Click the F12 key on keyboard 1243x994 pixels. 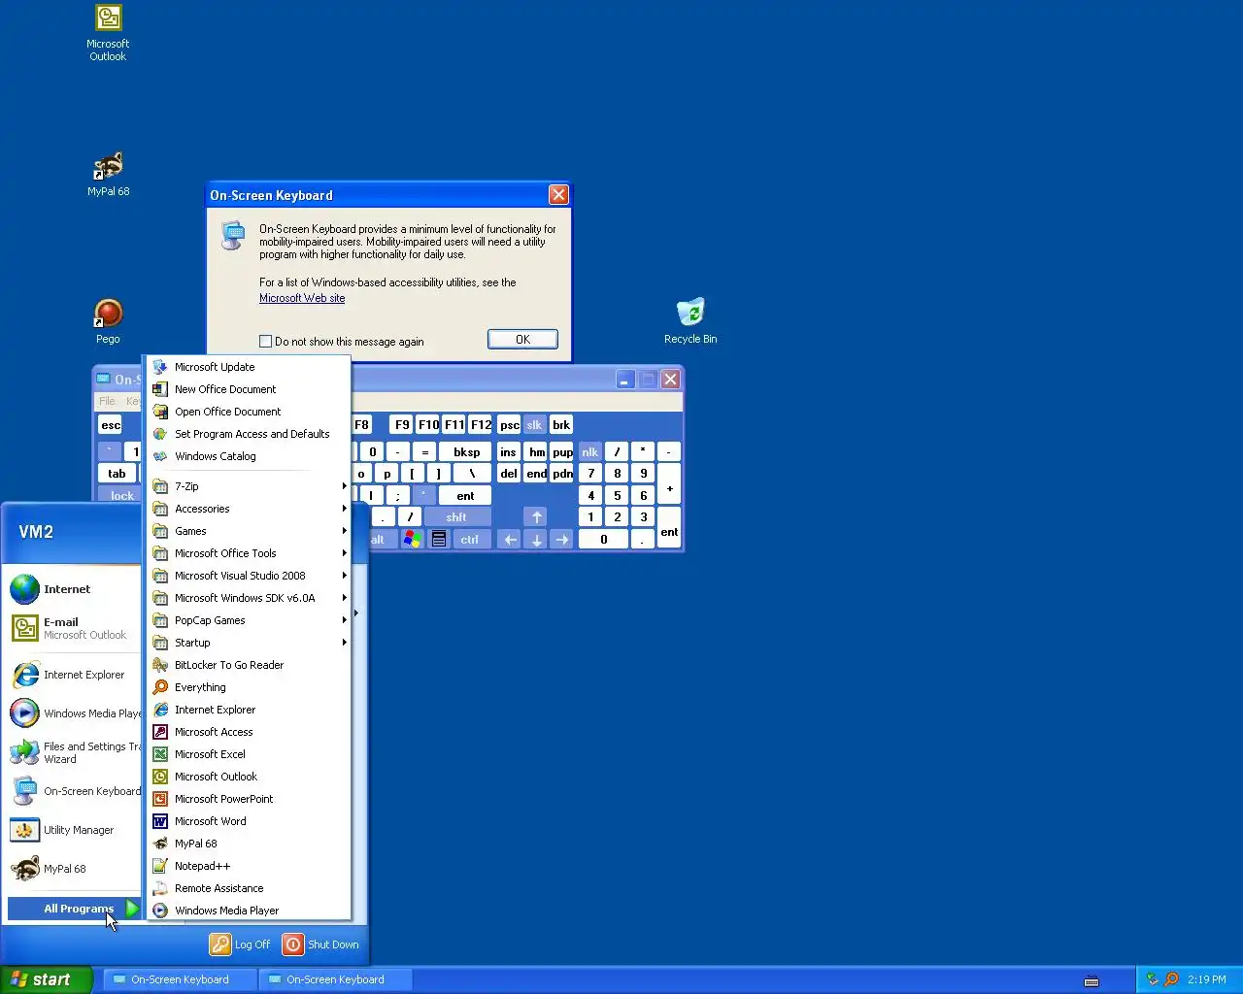[481, 425]
